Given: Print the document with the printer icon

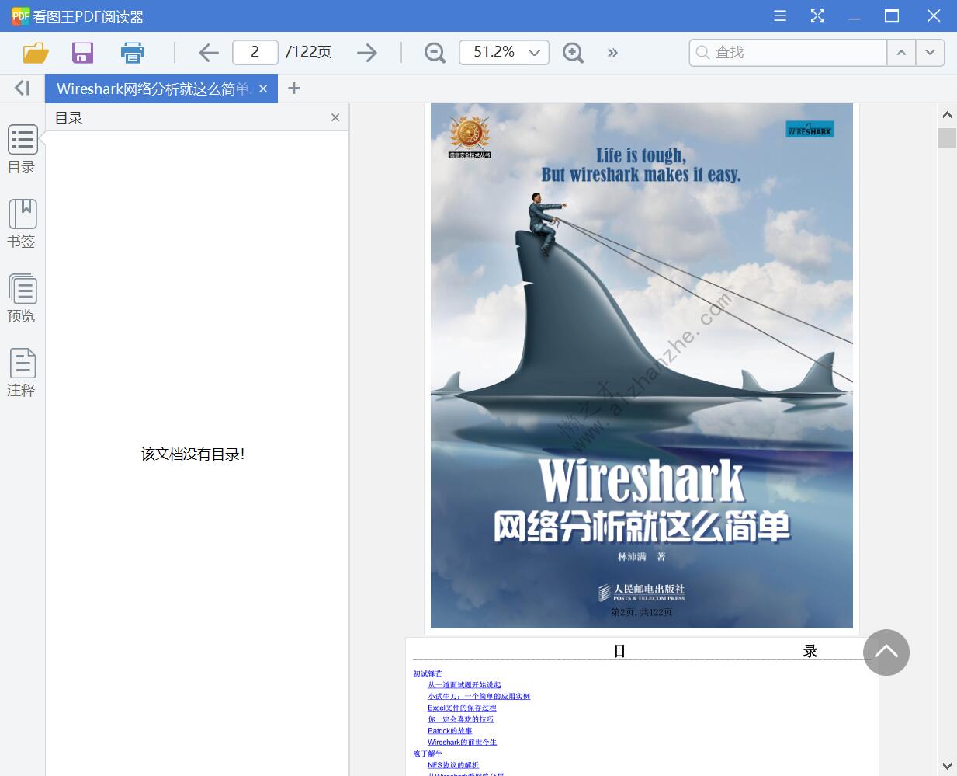Looking at the screenshot, I should click(133, 53).
